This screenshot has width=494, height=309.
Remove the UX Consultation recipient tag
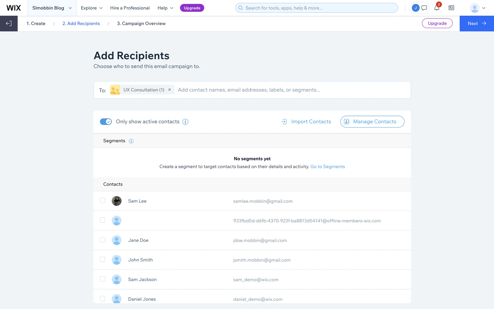(170, 90)
